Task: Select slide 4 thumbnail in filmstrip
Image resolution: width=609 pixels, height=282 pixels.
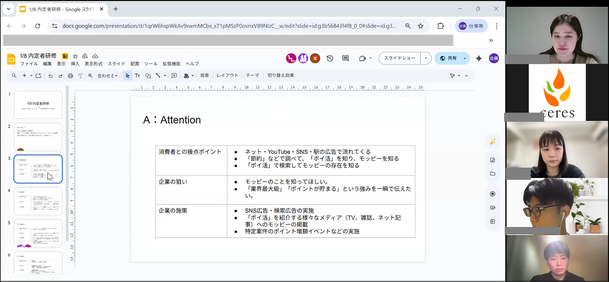Action: [x=38, y=201]
